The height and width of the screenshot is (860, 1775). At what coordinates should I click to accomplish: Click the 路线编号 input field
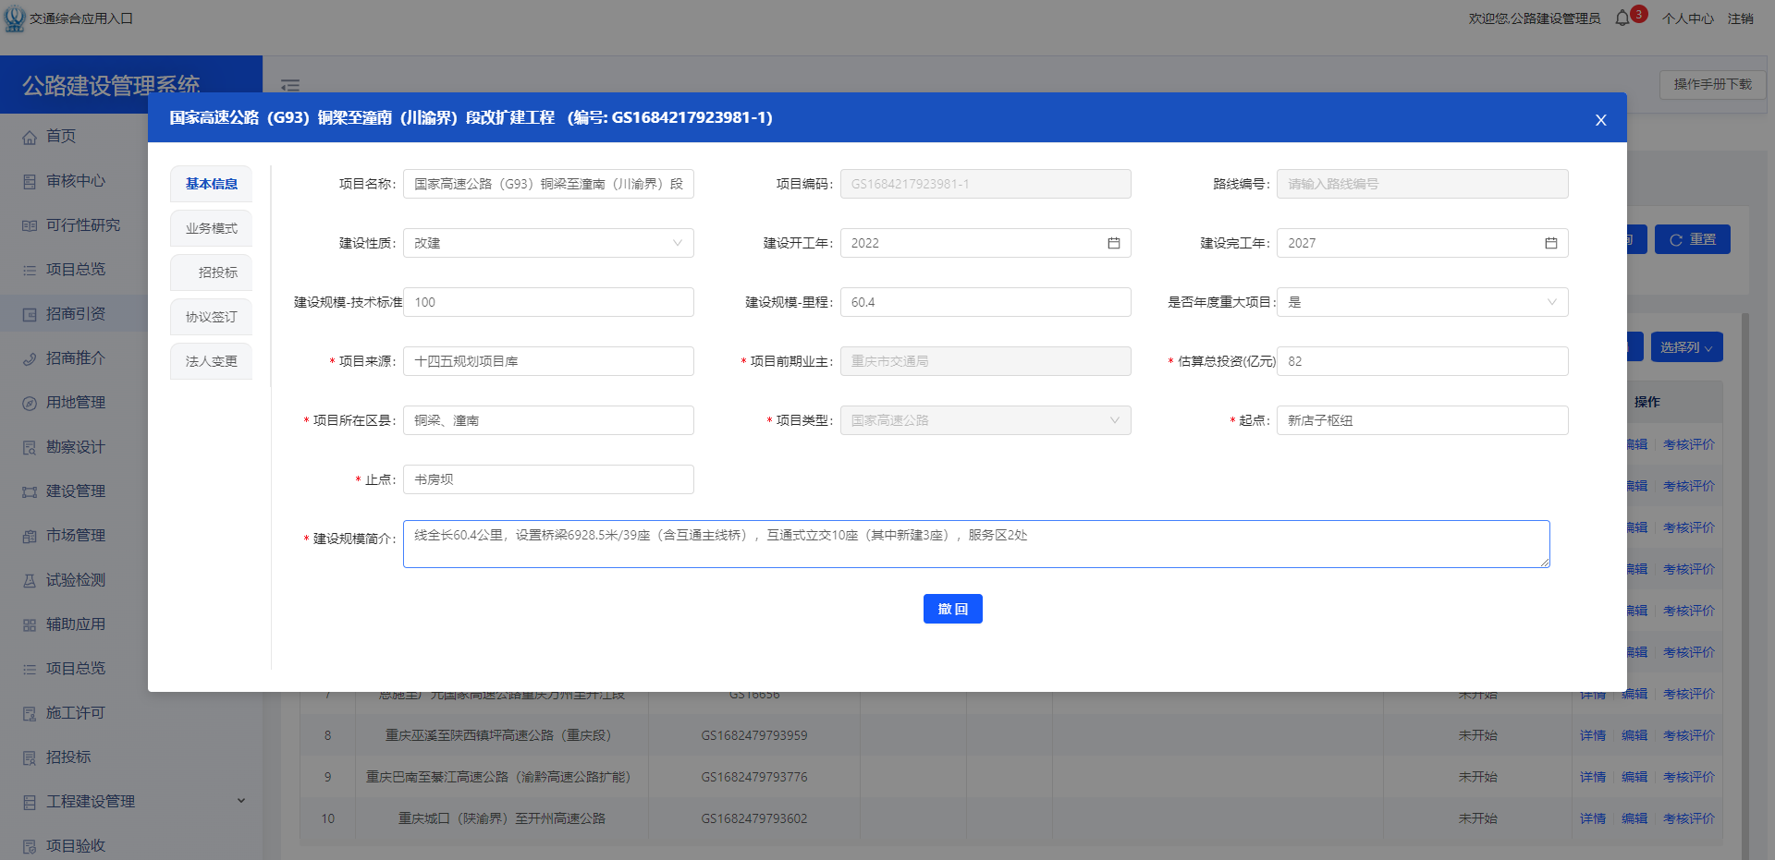tap(1423, 184)
